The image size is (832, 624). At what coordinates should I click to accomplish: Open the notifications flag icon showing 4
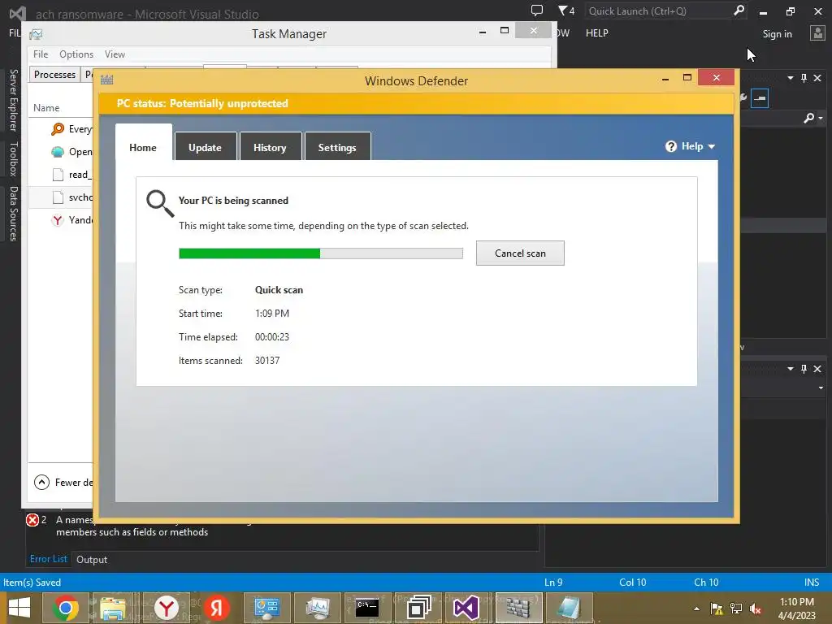pos(566,11)
